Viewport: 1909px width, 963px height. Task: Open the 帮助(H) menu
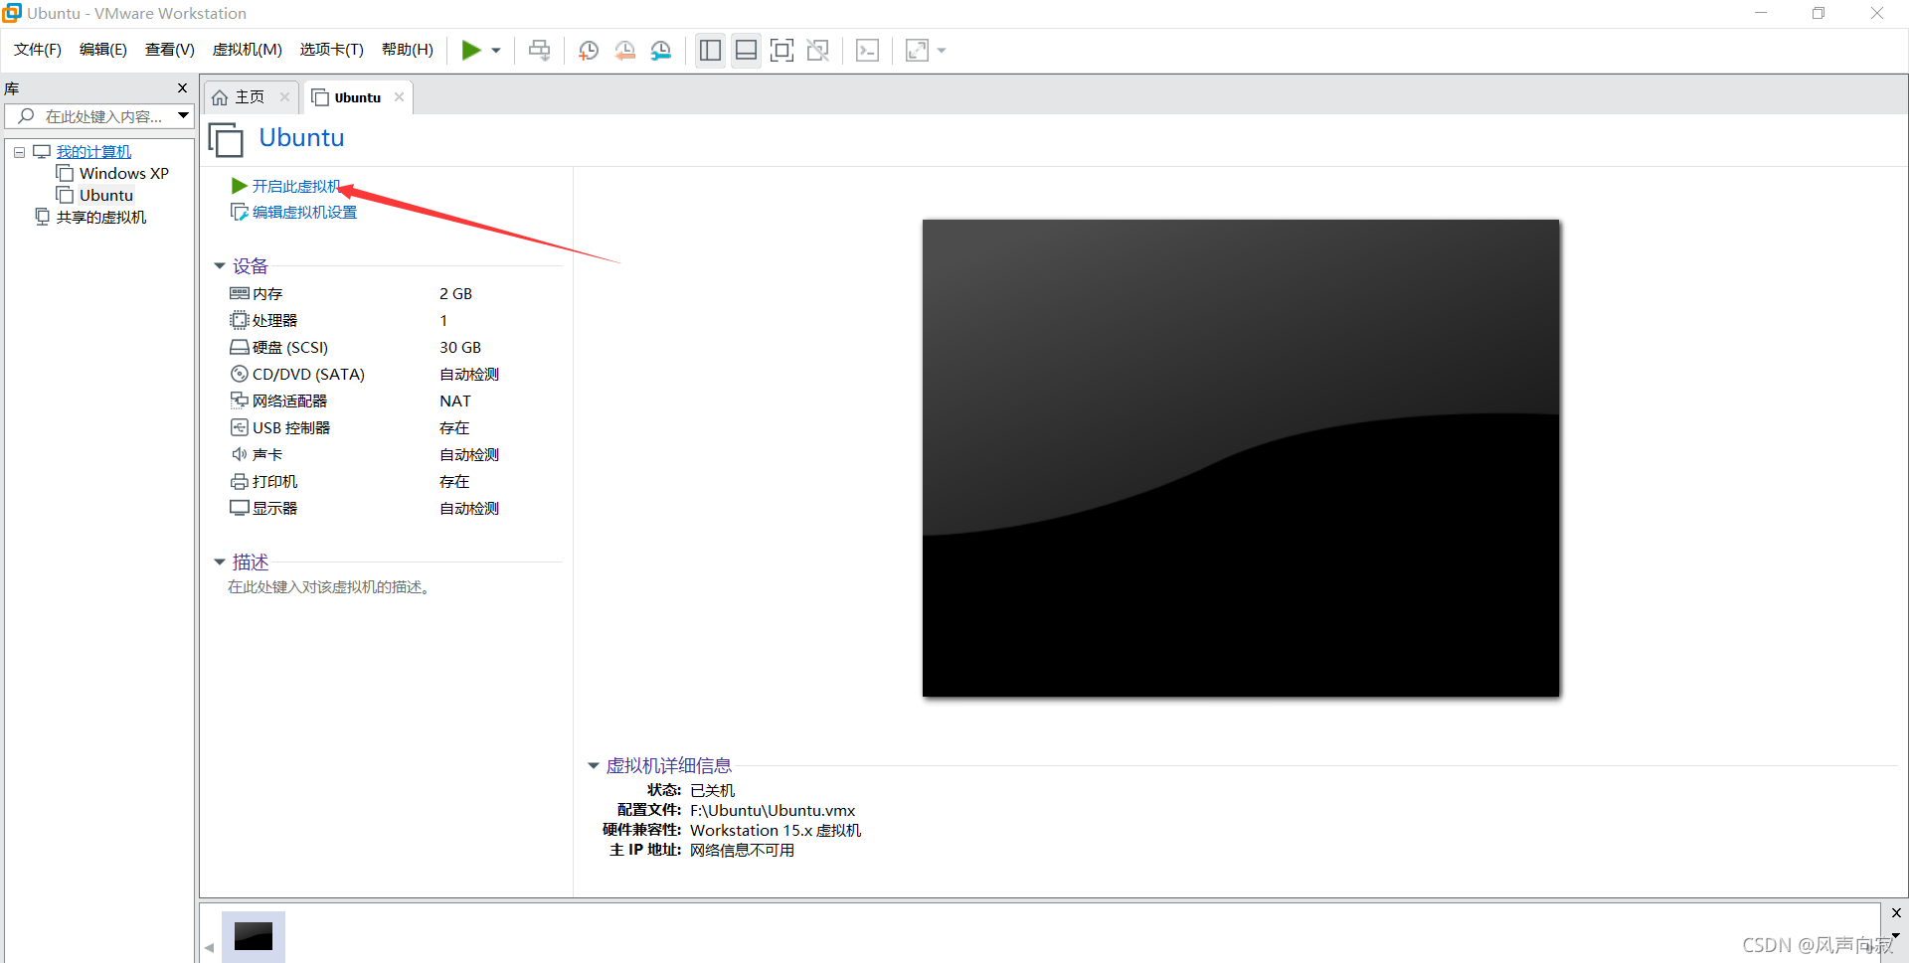coord(408,50)
